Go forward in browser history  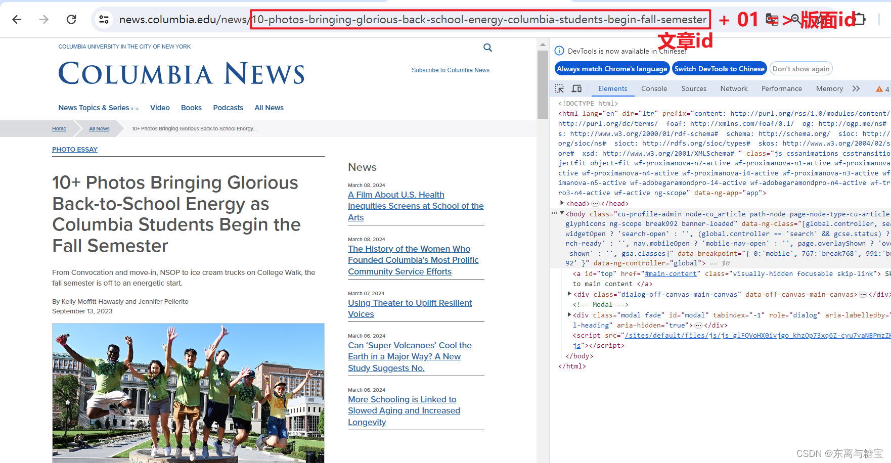coord(44,19)
